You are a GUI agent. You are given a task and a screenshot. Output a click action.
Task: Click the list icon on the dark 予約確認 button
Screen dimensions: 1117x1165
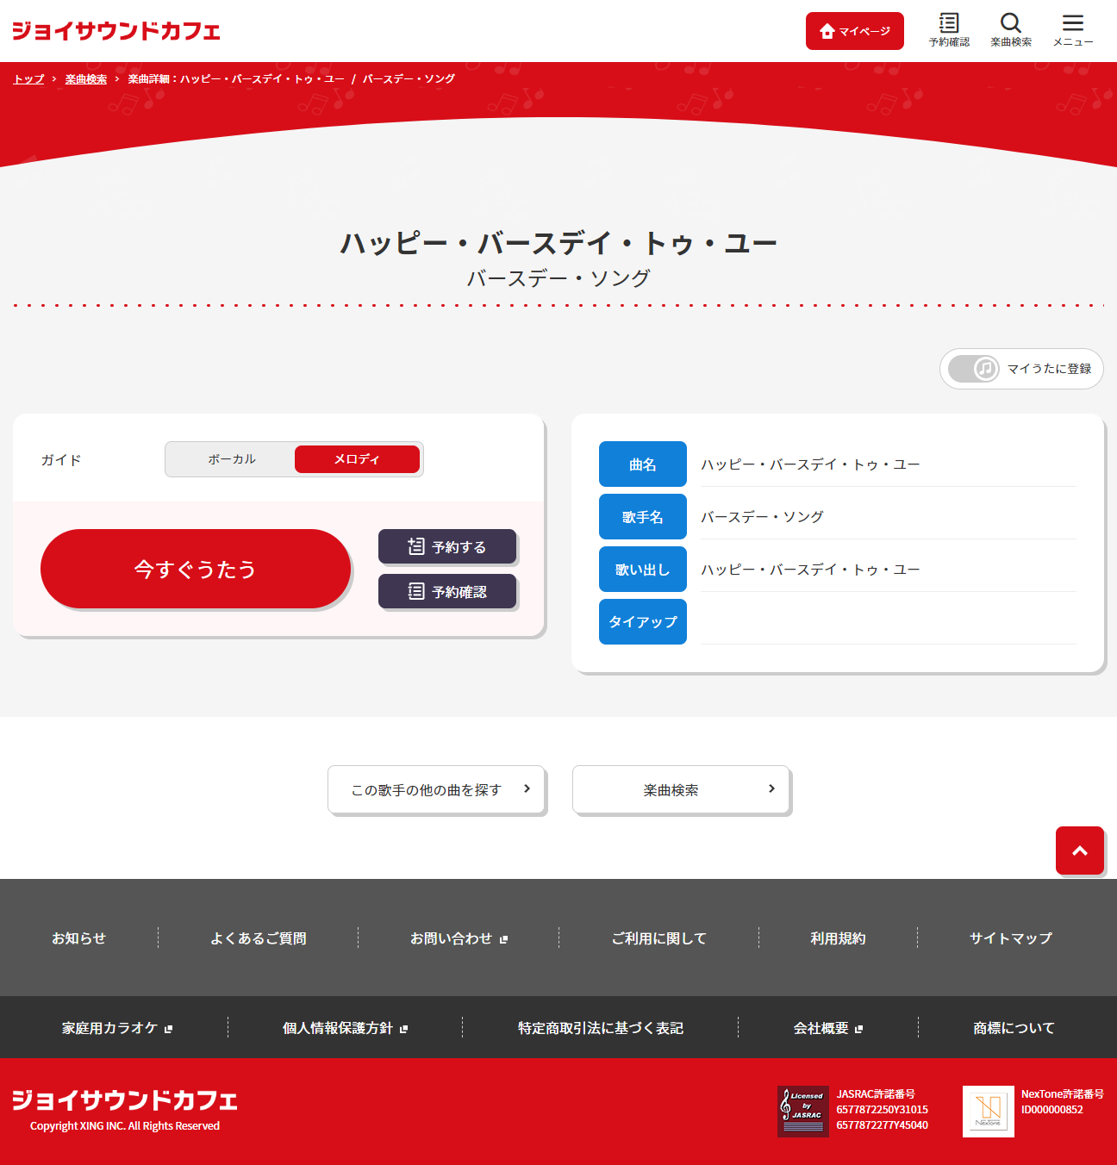tap(416, 591)
